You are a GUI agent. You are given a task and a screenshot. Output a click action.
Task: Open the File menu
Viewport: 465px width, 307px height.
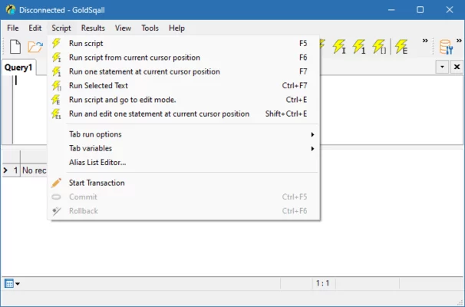point(13,28)
